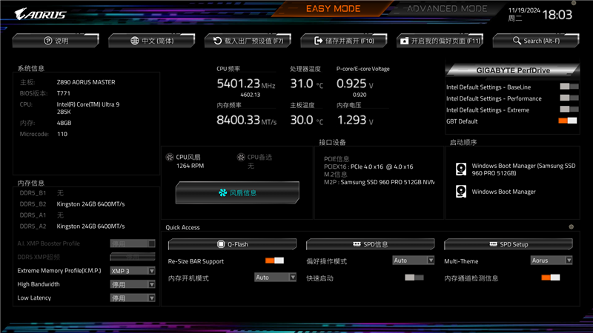This screenshot has height=333, width=593.
Task: Click the reload factory defaults icon
Action: pyautogui.click(x=217, y=41)
